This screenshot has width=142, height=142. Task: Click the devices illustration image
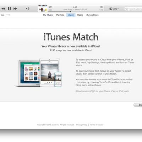(x=38, y=72)
